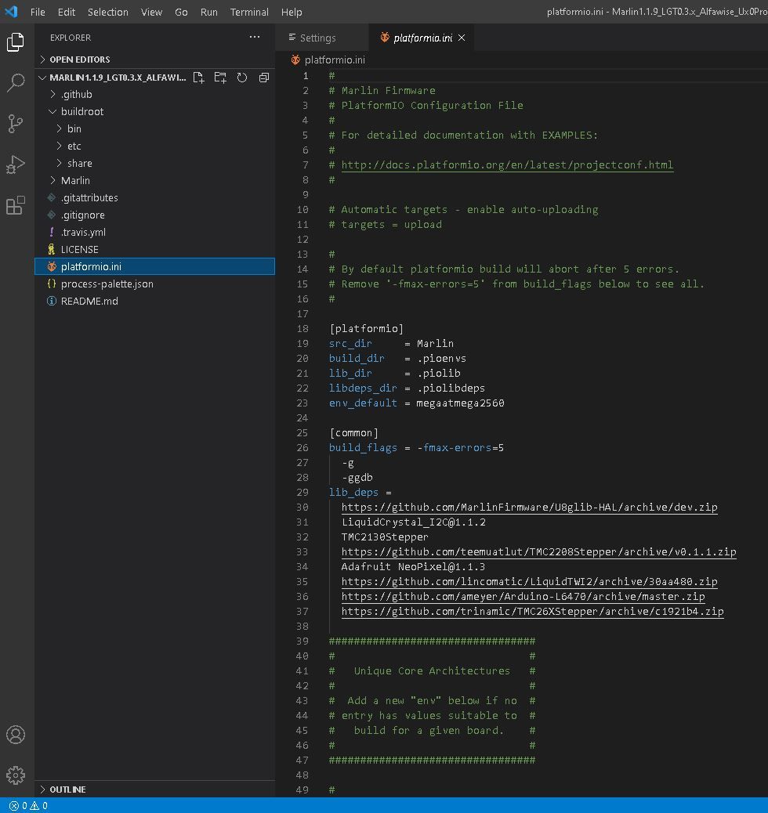Open the File menu

(38, 12)
